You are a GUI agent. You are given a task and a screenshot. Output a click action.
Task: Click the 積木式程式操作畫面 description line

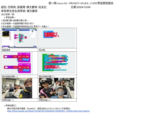pos(39,108)
